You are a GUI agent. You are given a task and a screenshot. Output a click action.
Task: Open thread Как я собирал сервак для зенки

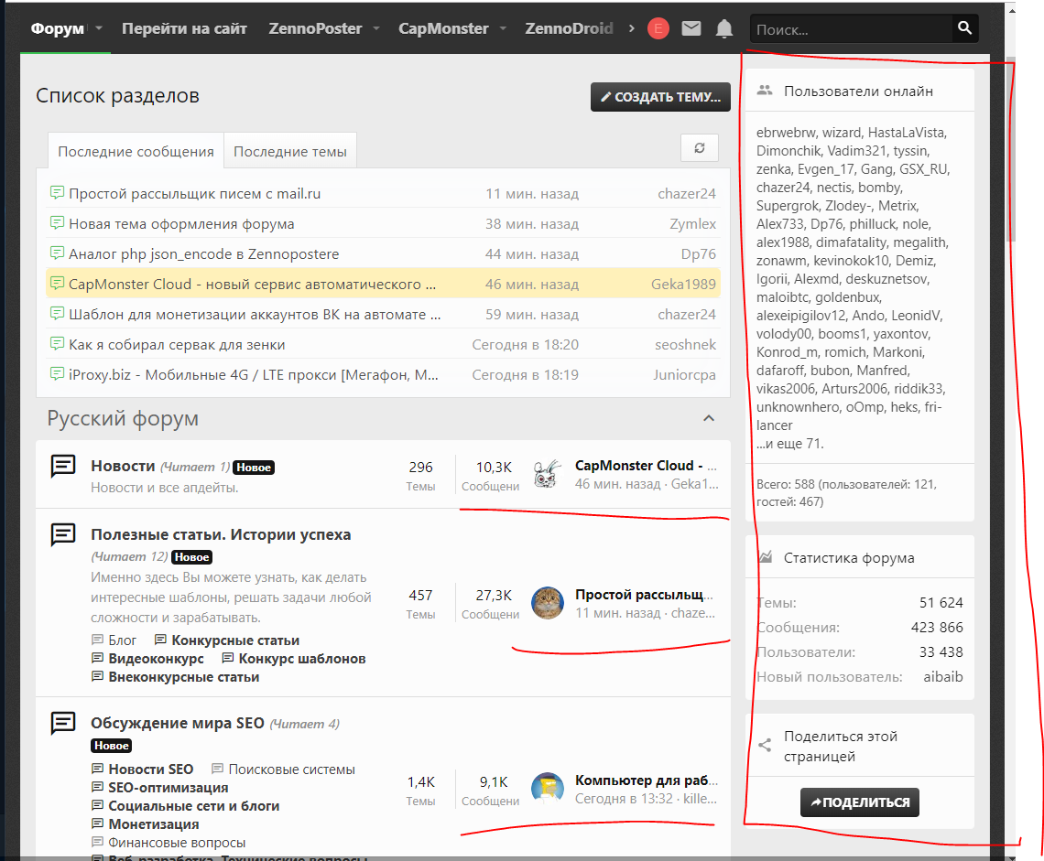point(177,345)
